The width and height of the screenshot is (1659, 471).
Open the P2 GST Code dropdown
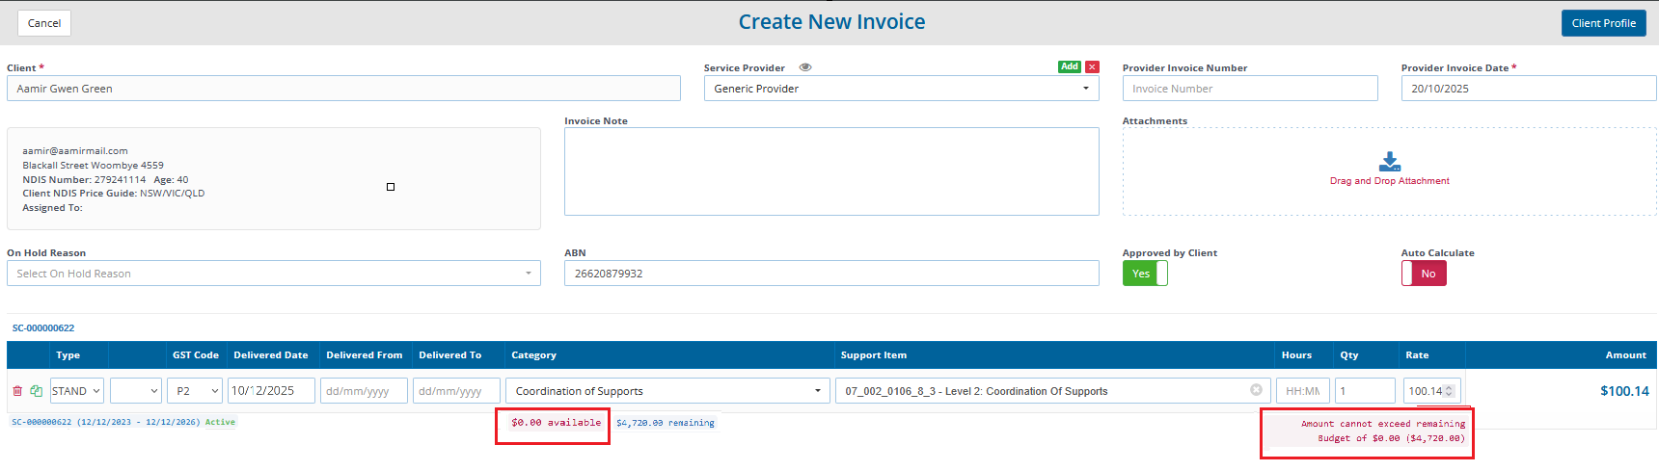tap(197, 391)
